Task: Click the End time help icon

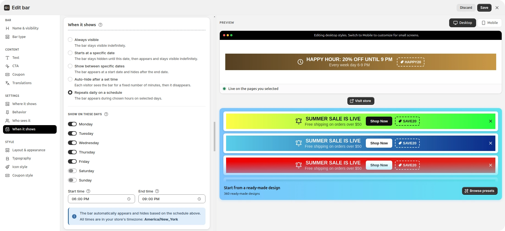Action: (157, 191)
